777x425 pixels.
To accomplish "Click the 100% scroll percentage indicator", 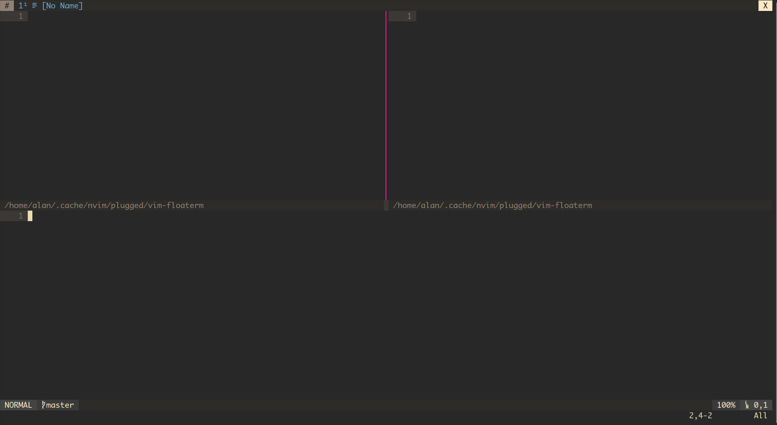I will click(726, 405).
